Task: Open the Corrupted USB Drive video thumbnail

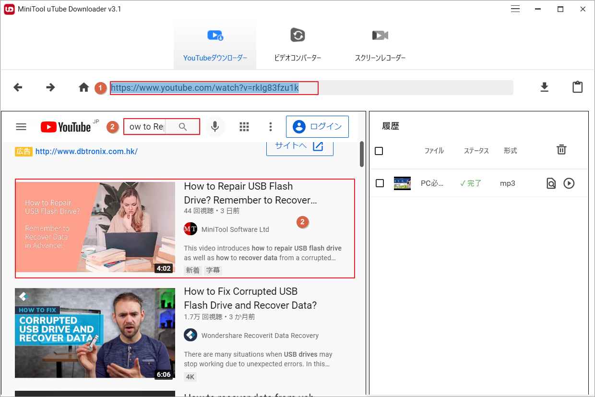Action: 95,333
